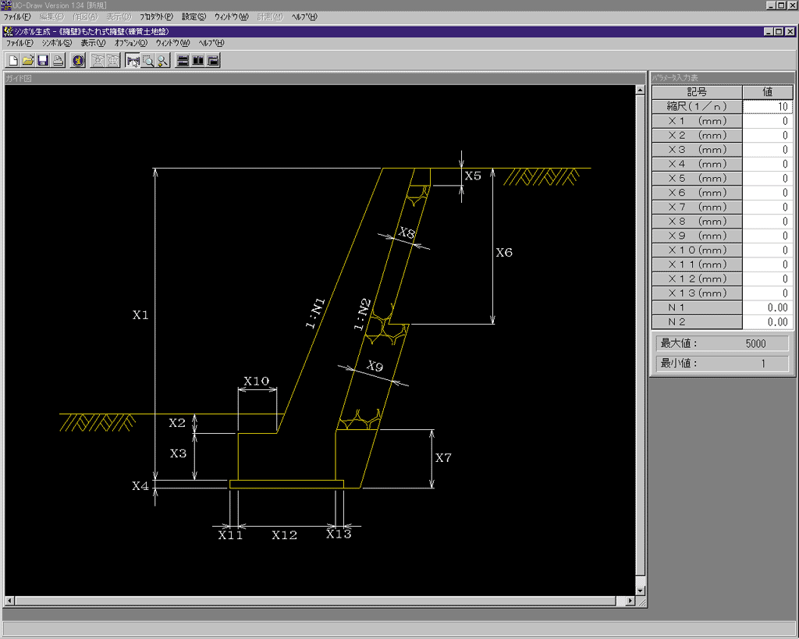Viewport: 799px width, 639px height.
Task: Open the オプション(O) menu
Action: pos(130,43)
